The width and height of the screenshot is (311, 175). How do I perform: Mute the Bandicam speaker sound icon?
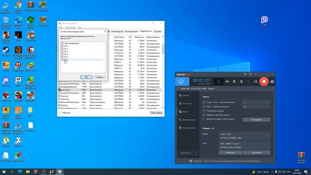tap(227, 82)
